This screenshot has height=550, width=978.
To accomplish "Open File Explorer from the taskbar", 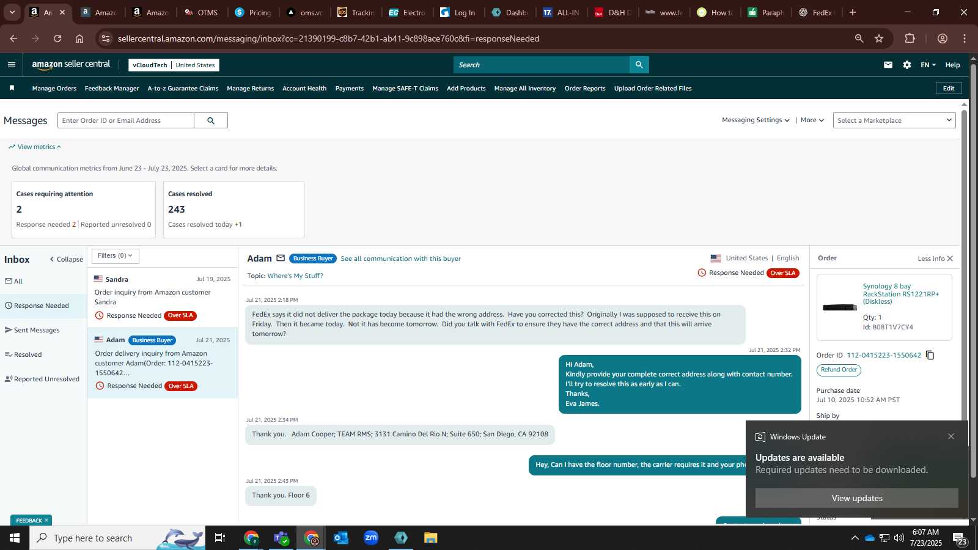I will click(x=431, y=538).
